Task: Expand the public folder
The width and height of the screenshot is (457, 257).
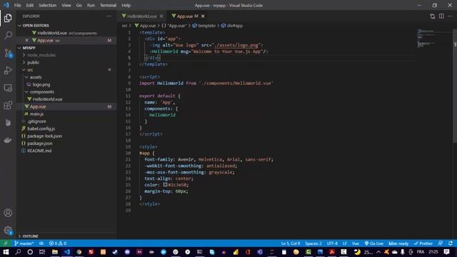Action: click(34, 62)
